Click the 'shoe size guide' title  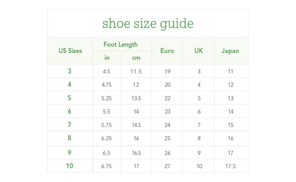click(148, 24)
